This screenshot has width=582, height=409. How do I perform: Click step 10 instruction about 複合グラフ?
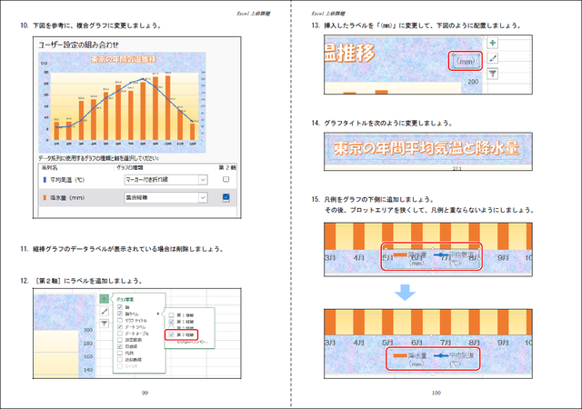click(96, 25)
